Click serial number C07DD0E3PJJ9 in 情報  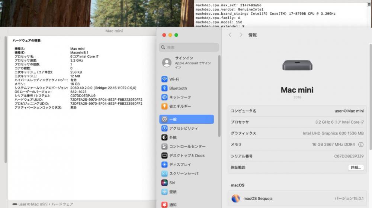click(x=349, y=156)
